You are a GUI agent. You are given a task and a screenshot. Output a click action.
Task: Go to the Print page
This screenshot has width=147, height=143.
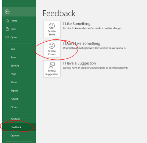[x=13, y=74]
